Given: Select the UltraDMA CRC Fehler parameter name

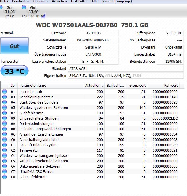Looking at the screenshot, I should pos(36,172).
